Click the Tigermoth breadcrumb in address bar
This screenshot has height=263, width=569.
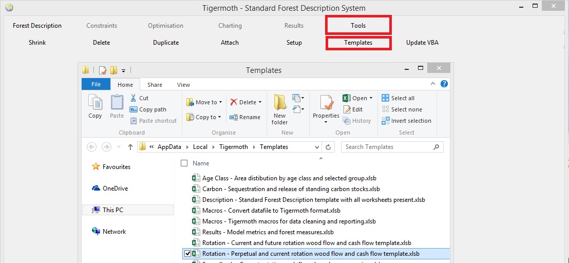(234, 147)
